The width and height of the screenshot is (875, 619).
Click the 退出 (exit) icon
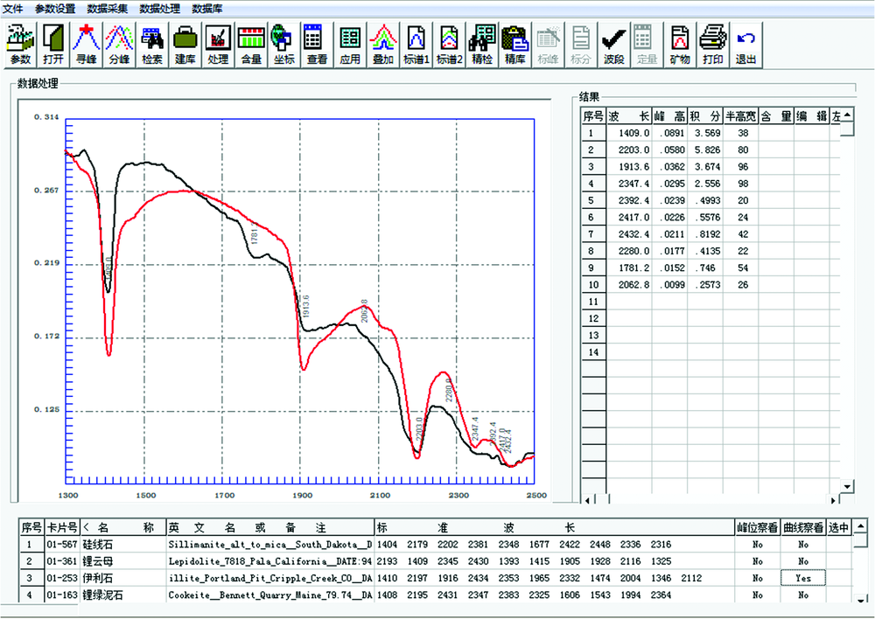pyautogui.click(x=745, y=44)
